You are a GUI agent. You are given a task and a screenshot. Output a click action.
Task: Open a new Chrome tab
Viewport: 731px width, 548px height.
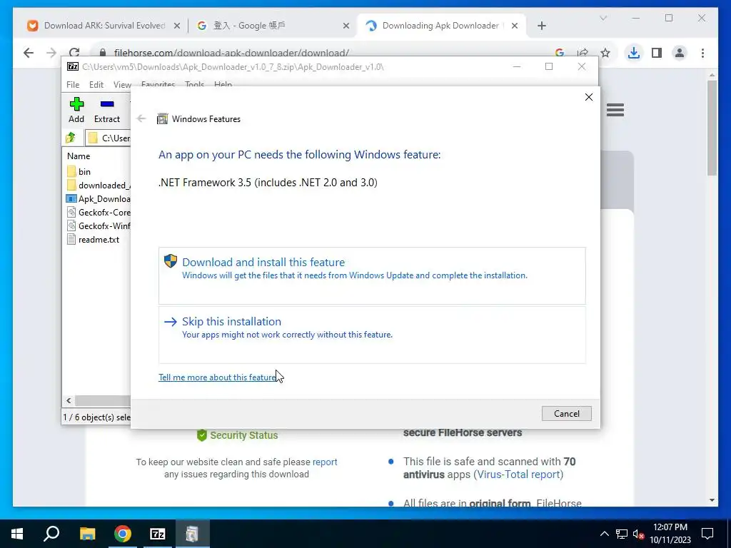coord(541,26)
